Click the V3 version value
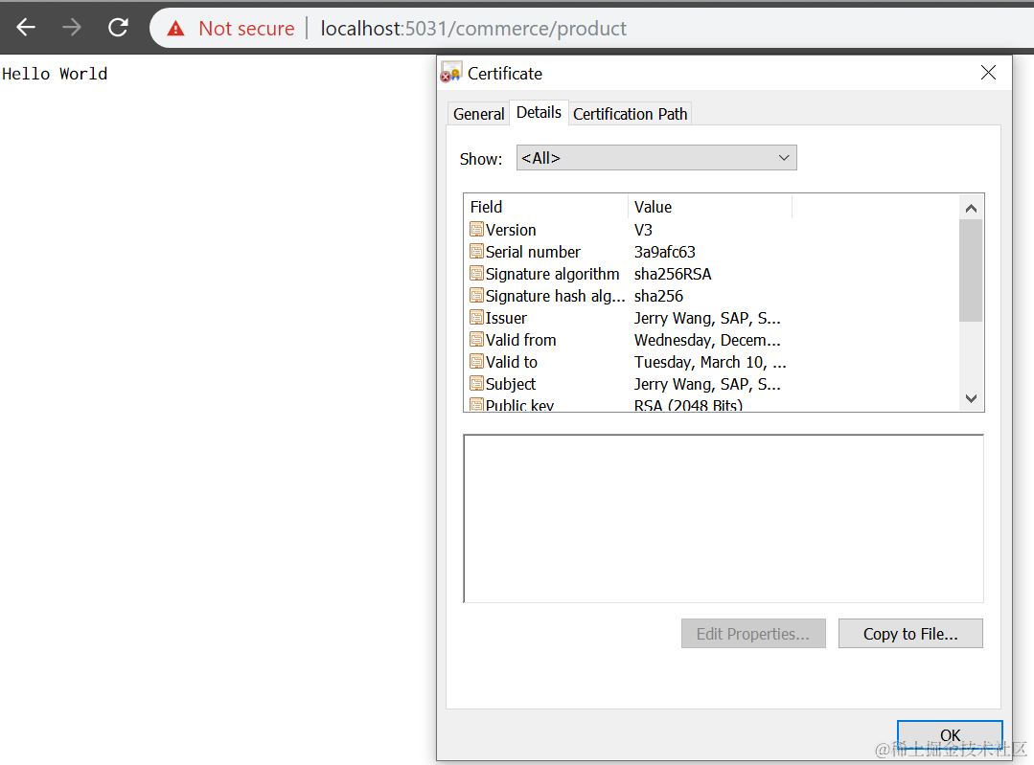 pos(643,230)
